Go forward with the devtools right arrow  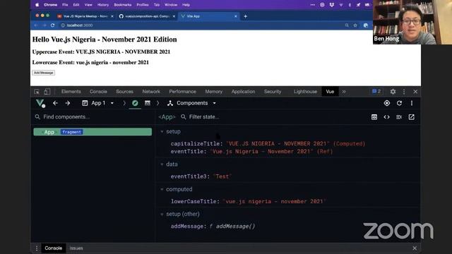(68, 103)
